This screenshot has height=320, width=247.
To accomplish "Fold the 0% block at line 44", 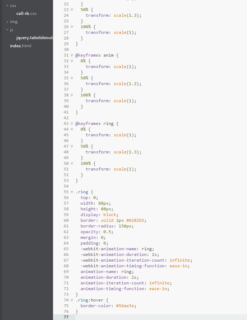I will pos(72,129).
